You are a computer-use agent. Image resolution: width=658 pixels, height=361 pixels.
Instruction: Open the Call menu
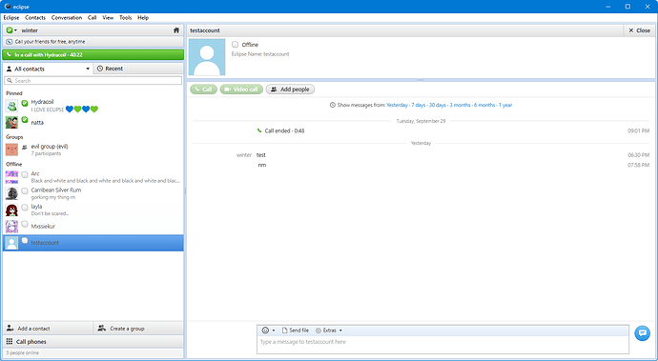pyautogui.click(x=92, y=17)
